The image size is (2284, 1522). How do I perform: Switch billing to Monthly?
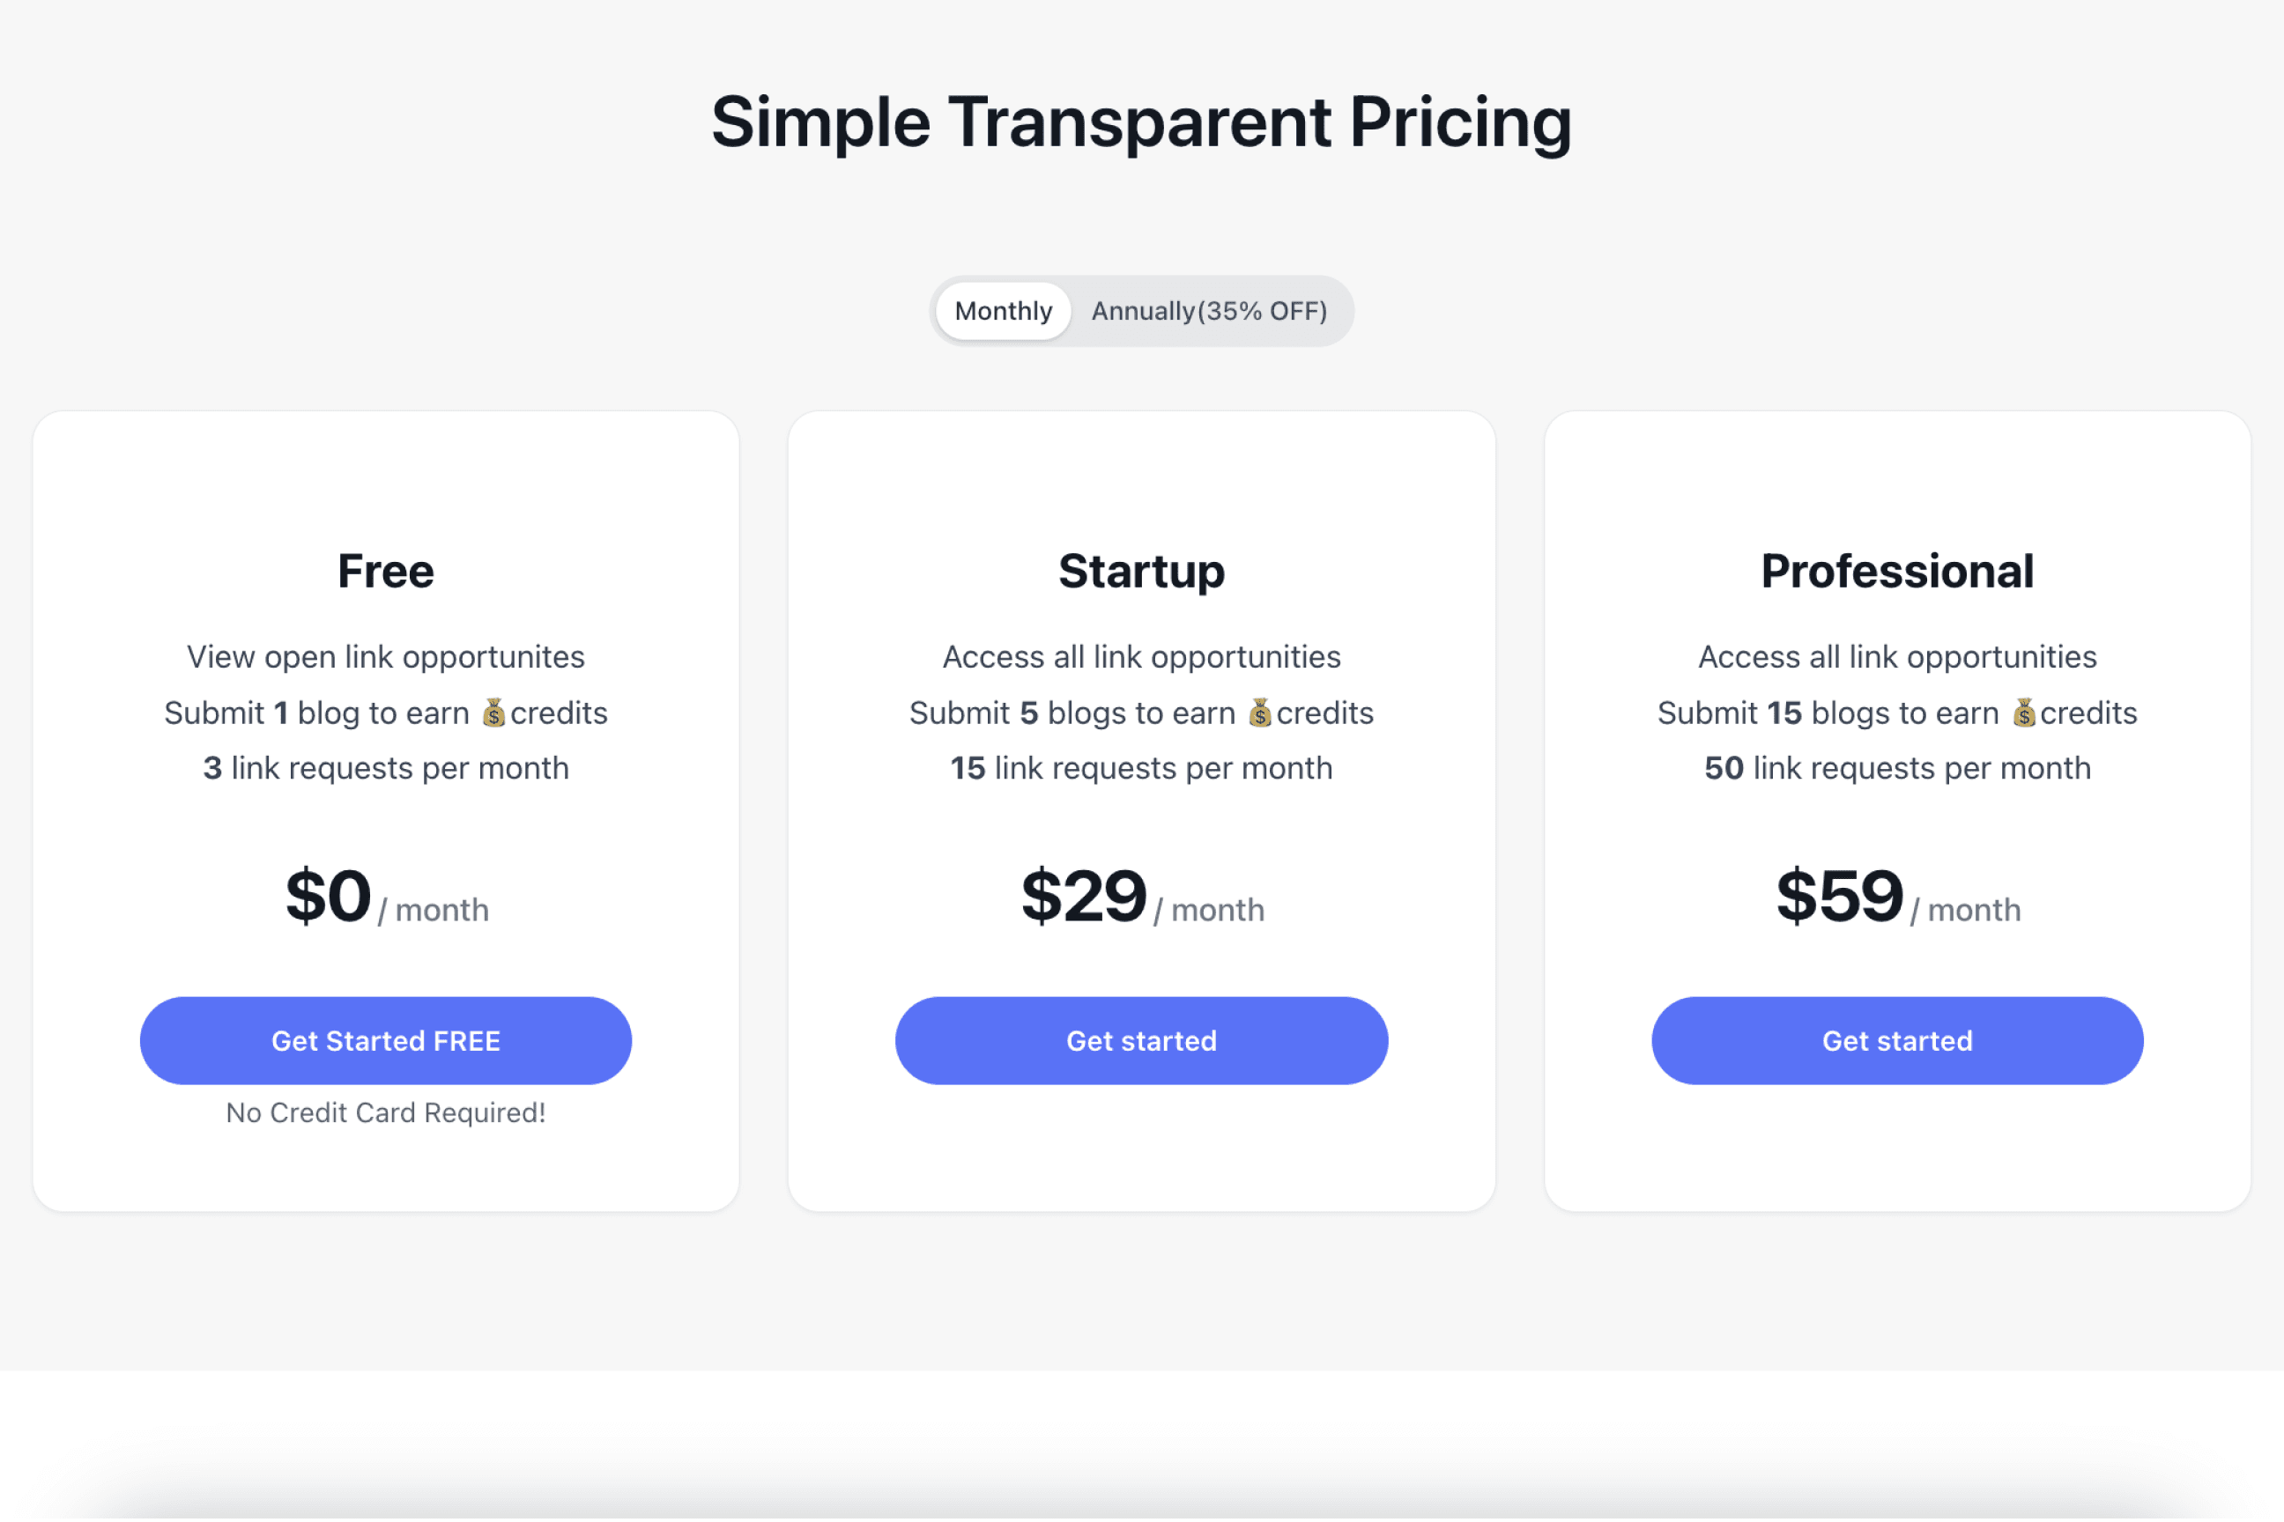point(1002,312)
